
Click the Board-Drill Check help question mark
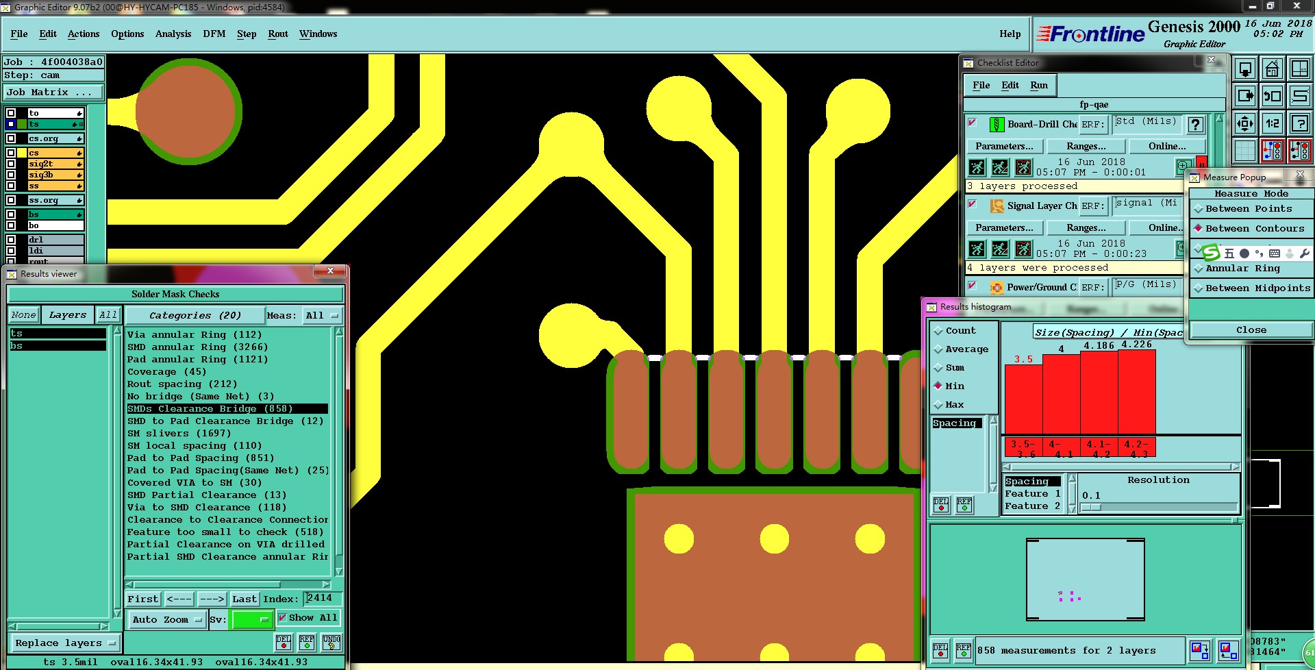1195,124
